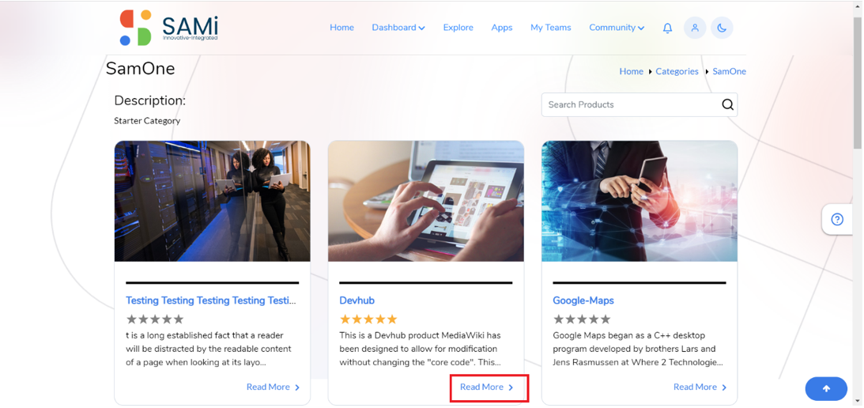This screenshot has height=408, width=864.
Task: Click Read More on the Google-Maps card
Action: pyautogui.click(x=700, y=387)
